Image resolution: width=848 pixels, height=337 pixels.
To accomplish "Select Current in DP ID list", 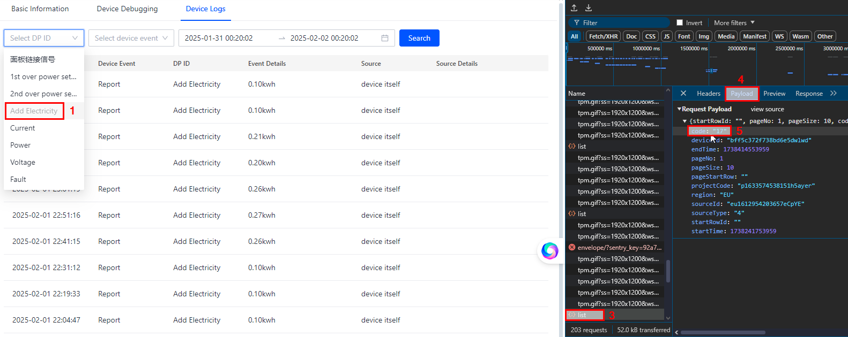I will (44, 128).
